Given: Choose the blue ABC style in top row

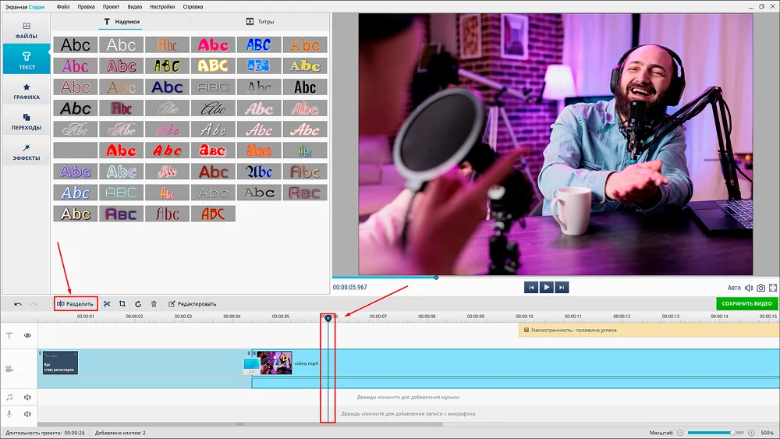Looking at the screenshot, I should click(259, 44).
